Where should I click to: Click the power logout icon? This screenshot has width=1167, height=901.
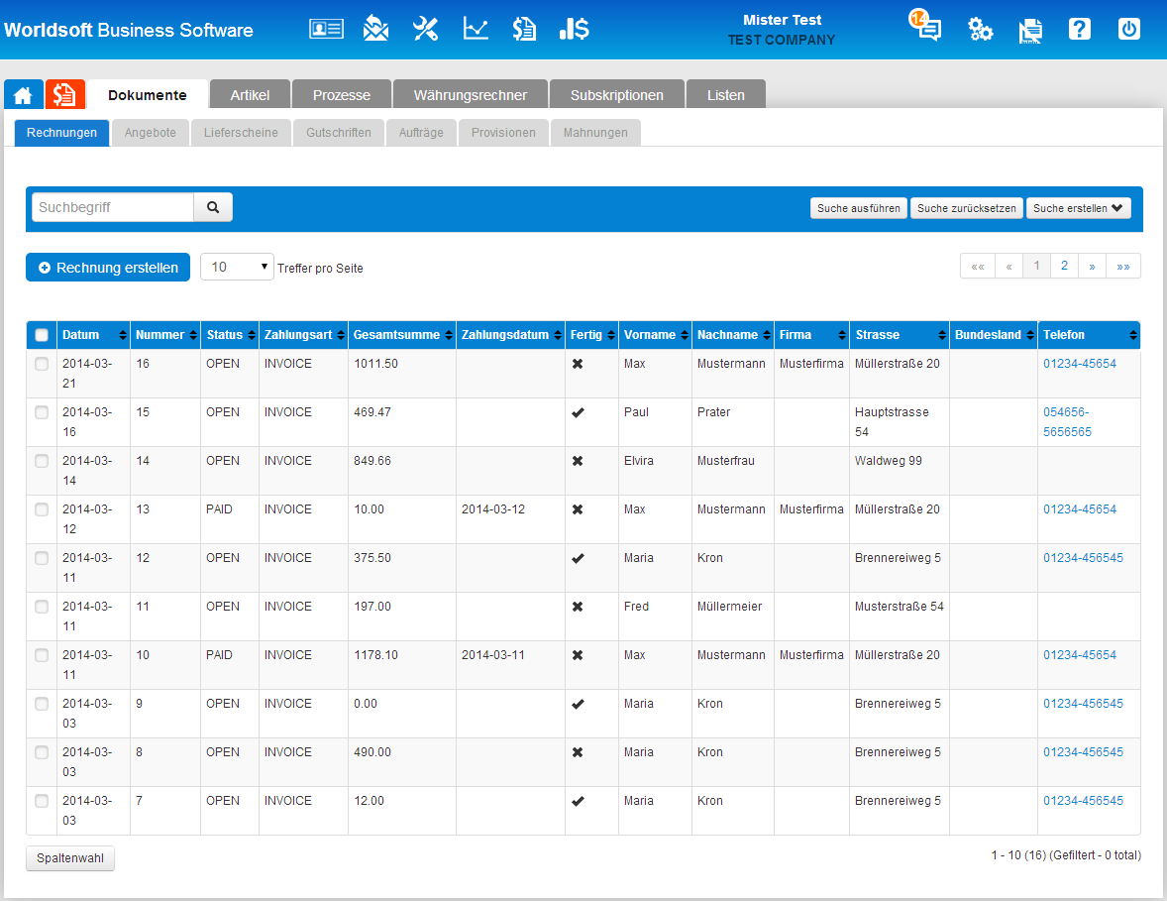[1129, 29]
